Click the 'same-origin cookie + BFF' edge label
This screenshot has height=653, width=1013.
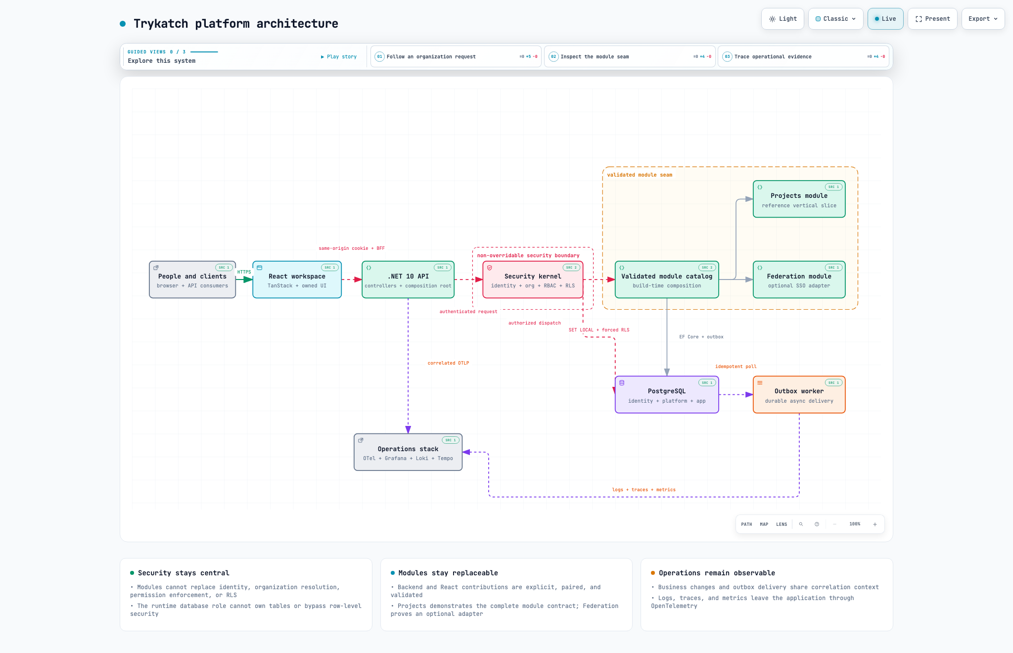point(352,248)
